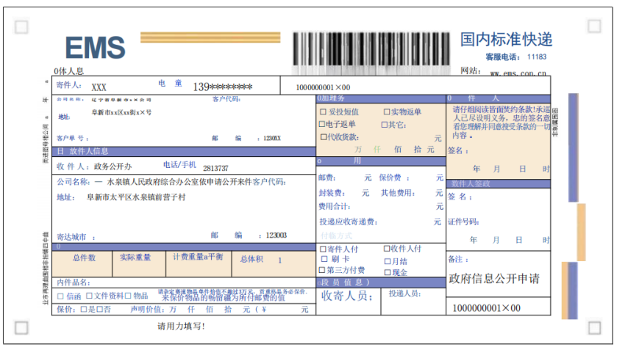Viewport: 628px width, 347px height.
Task: Tick the 月结 checkbox
Action: pyautogui.click(x=387, y=261)
